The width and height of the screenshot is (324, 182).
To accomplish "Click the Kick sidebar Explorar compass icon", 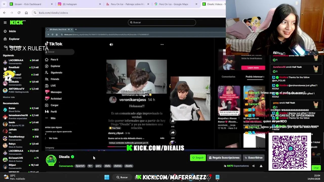I will [5, 39].
